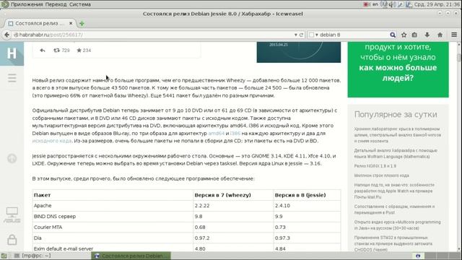This screenshot has width=462, height=260.
Task: Open popular article about Wolfram Language analysis
Action: coord(396,154)
